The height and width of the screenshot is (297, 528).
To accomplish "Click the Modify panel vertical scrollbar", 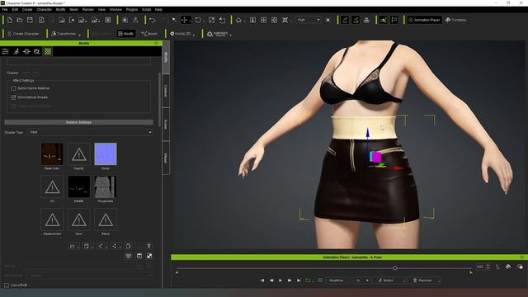I will click(x=159, y=99).
